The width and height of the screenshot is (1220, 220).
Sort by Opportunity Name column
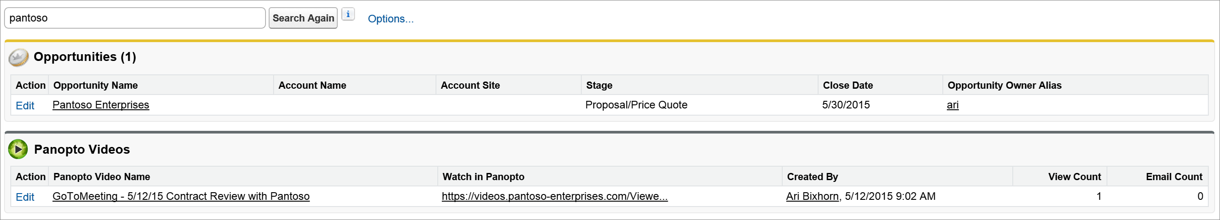coord(96,85)
